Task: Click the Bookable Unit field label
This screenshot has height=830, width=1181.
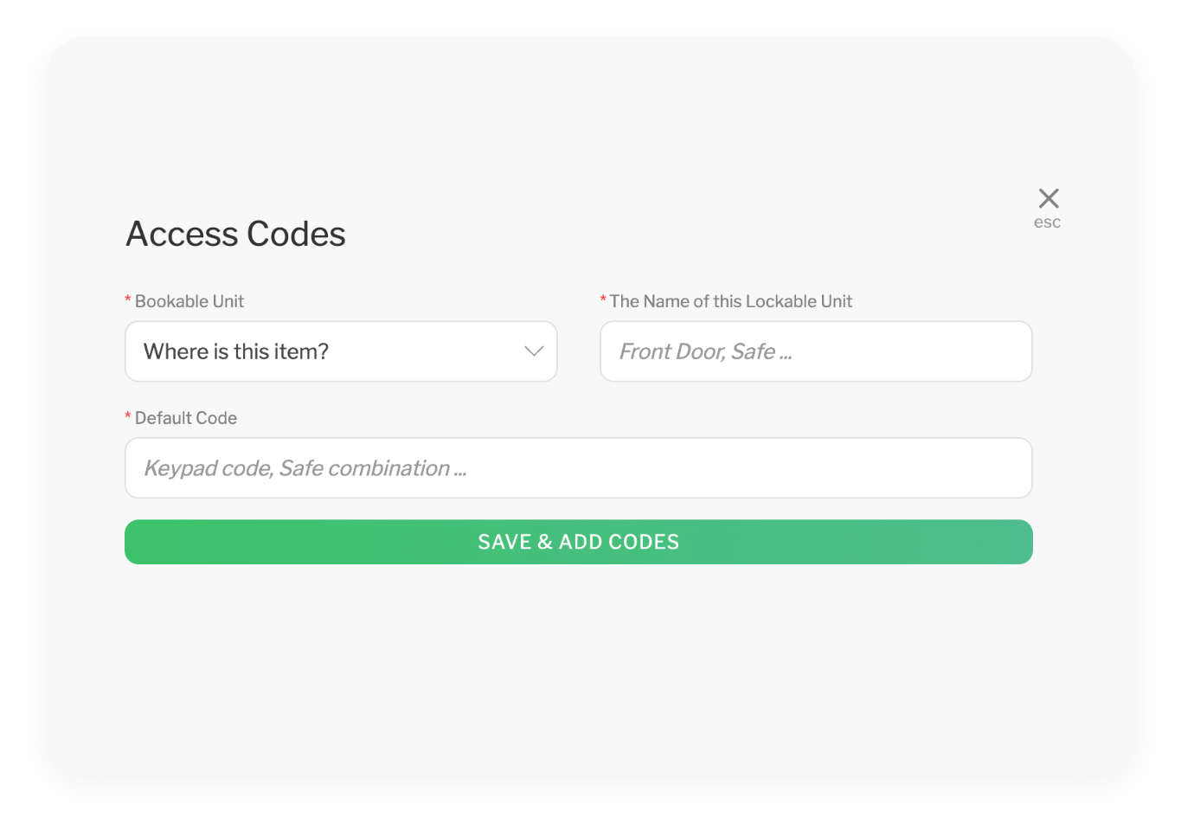Action: [189, 301]
